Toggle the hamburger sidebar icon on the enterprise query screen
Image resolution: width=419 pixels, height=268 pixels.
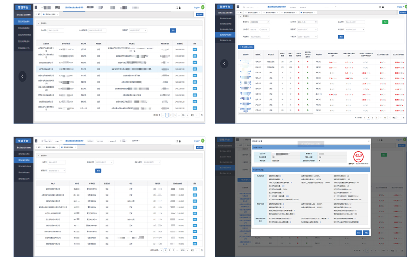pyautogui.click(x=36, y=8)
